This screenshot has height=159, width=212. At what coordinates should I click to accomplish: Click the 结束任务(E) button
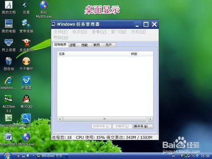tap(101, 126)
